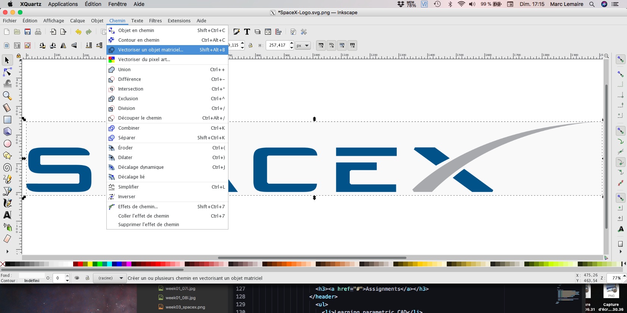
Task: Select the zoom magnifier tool
Action: pyautogui.click(x=7, y=96)
